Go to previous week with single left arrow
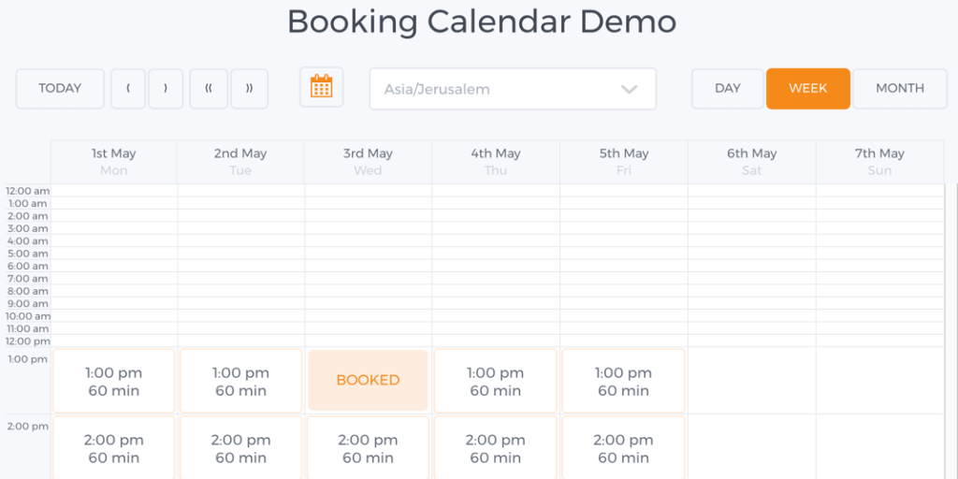The image size is (958, 479). pyautogui.click(x=128, y=89)
